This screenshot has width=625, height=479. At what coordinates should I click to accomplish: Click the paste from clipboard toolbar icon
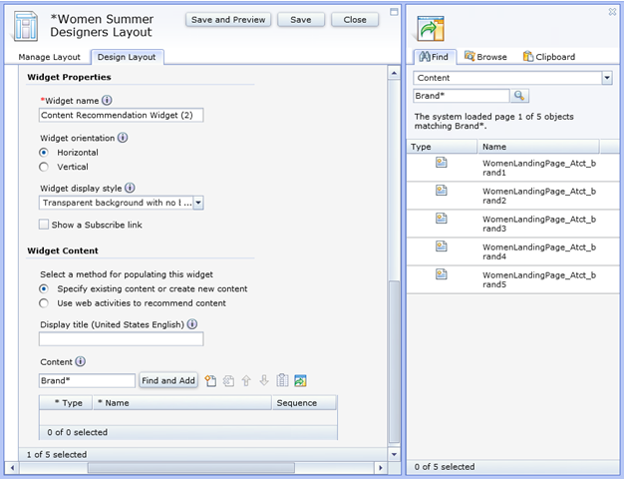coord(282,380)
